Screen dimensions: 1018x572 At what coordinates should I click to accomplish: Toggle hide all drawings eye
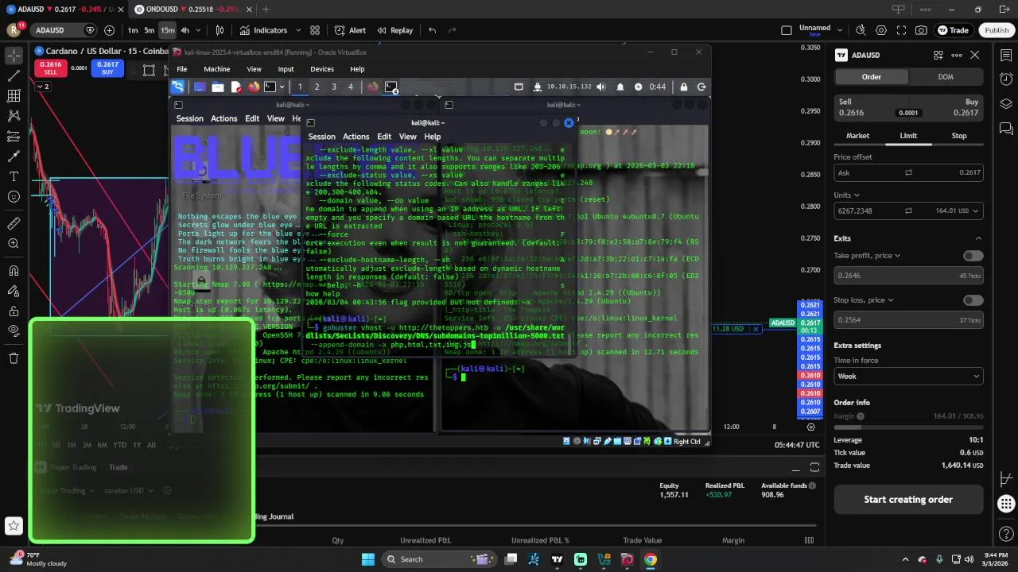(14, 330)
